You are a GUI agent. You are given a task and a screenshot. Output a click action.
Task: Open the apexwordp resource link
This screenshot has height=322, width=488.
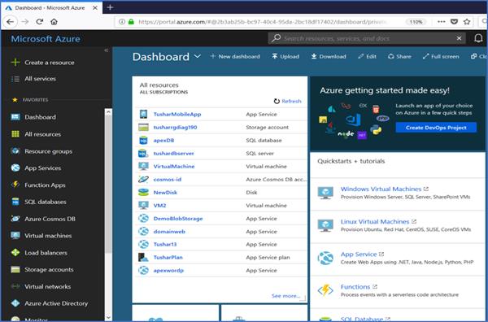pos(168,270)
